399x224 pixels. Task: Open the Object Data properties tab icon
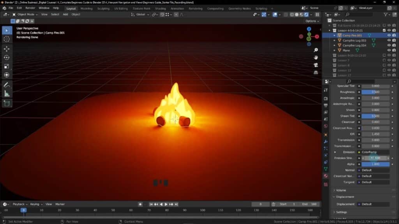point(326,169)
